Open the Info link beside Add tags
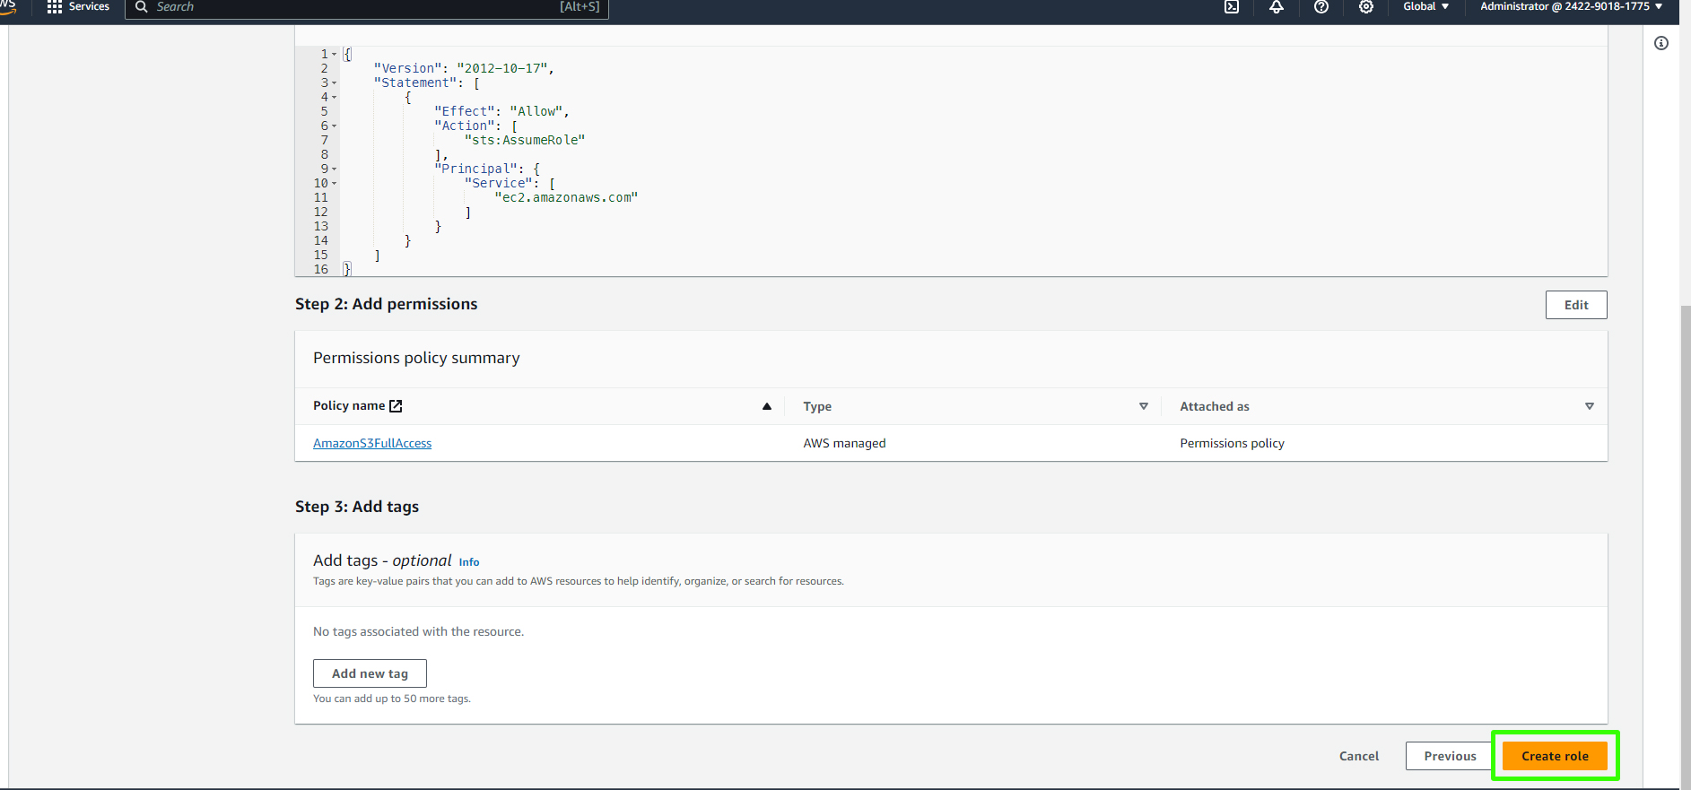 pos(469,562)
